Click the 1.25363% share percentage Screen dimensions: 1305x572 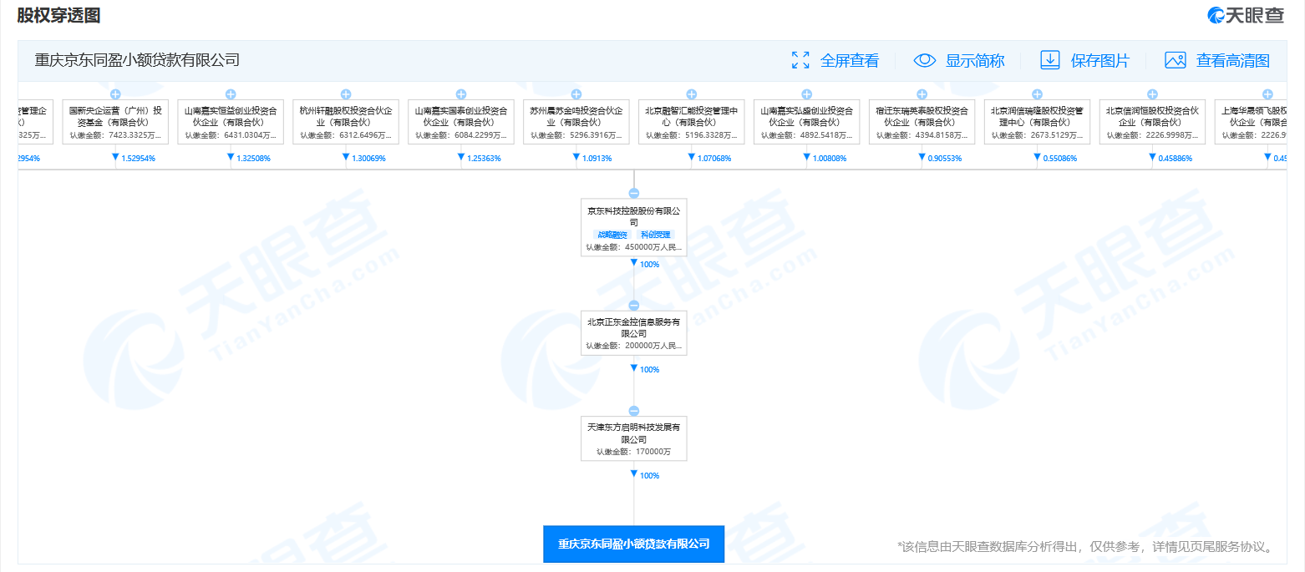485,158
